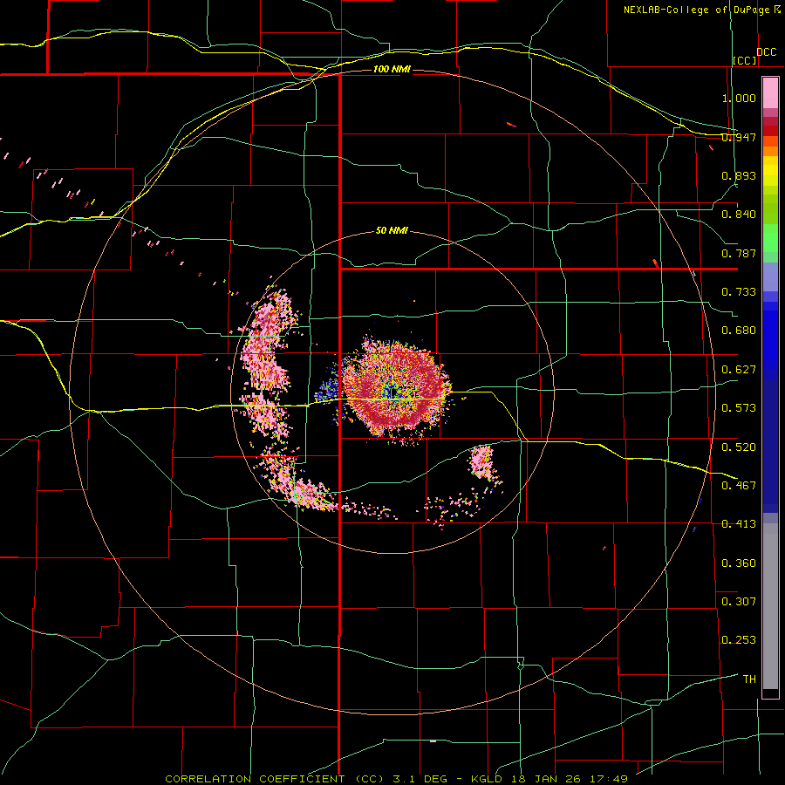The height and width of the screenshot is (785, 785).
Task: Select the 0.680 scale value
Action: click(739, 331)
